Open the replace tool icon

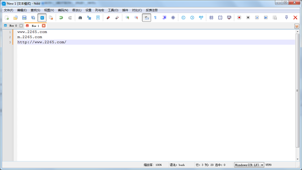click(x=89, y=18)
